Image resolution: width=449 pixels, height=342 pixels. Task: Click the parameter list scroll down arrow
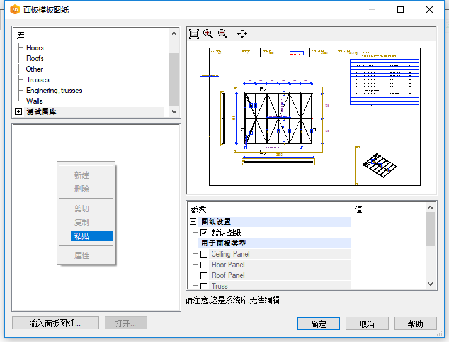(430, 284)
